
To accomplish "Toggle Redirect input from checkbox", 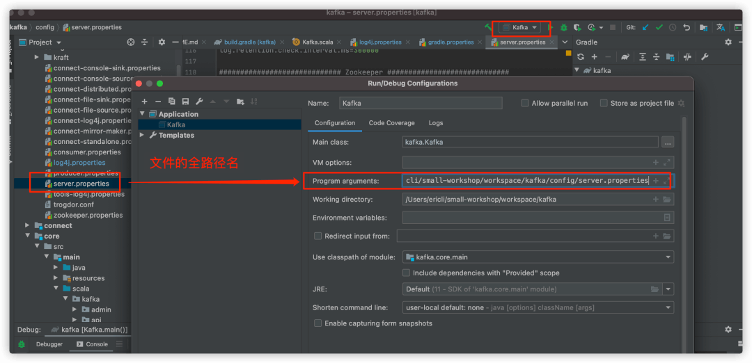I will (x=318, y=236).
